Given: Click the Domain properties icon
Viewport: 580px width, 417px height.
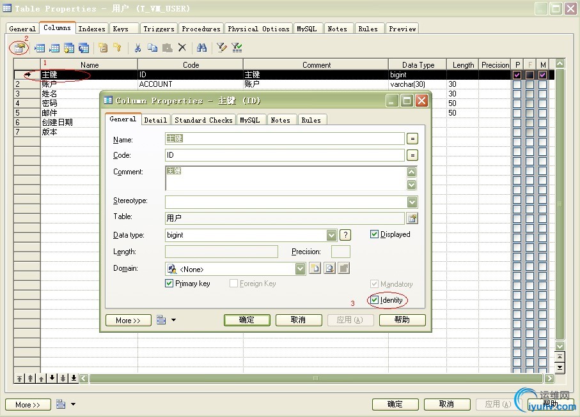Looking at the screenshot, I should [x=329, y=268].
